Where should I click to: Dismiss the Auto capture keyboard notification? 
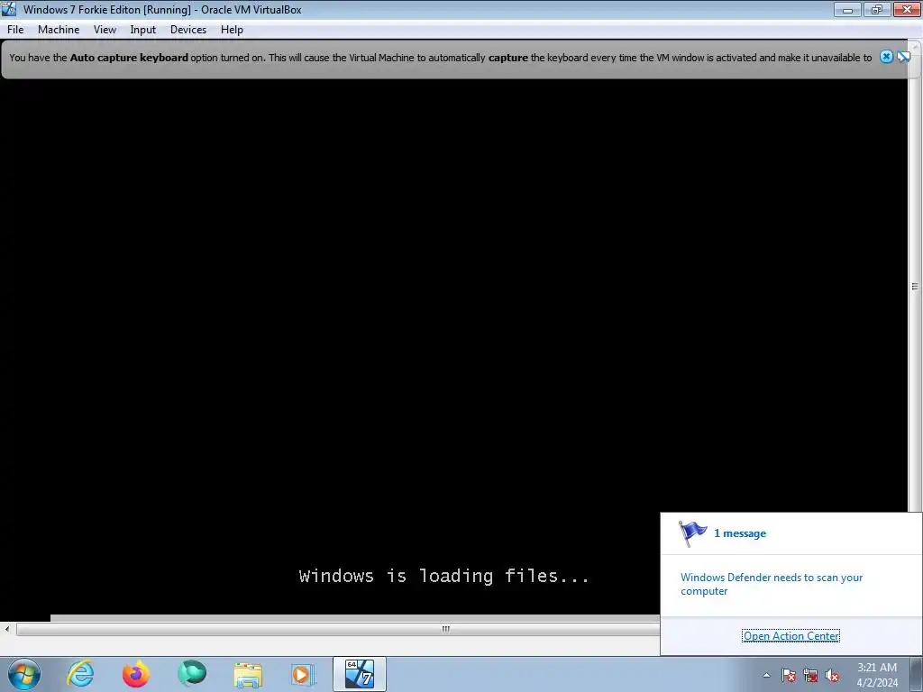click(x=887, y=57)
